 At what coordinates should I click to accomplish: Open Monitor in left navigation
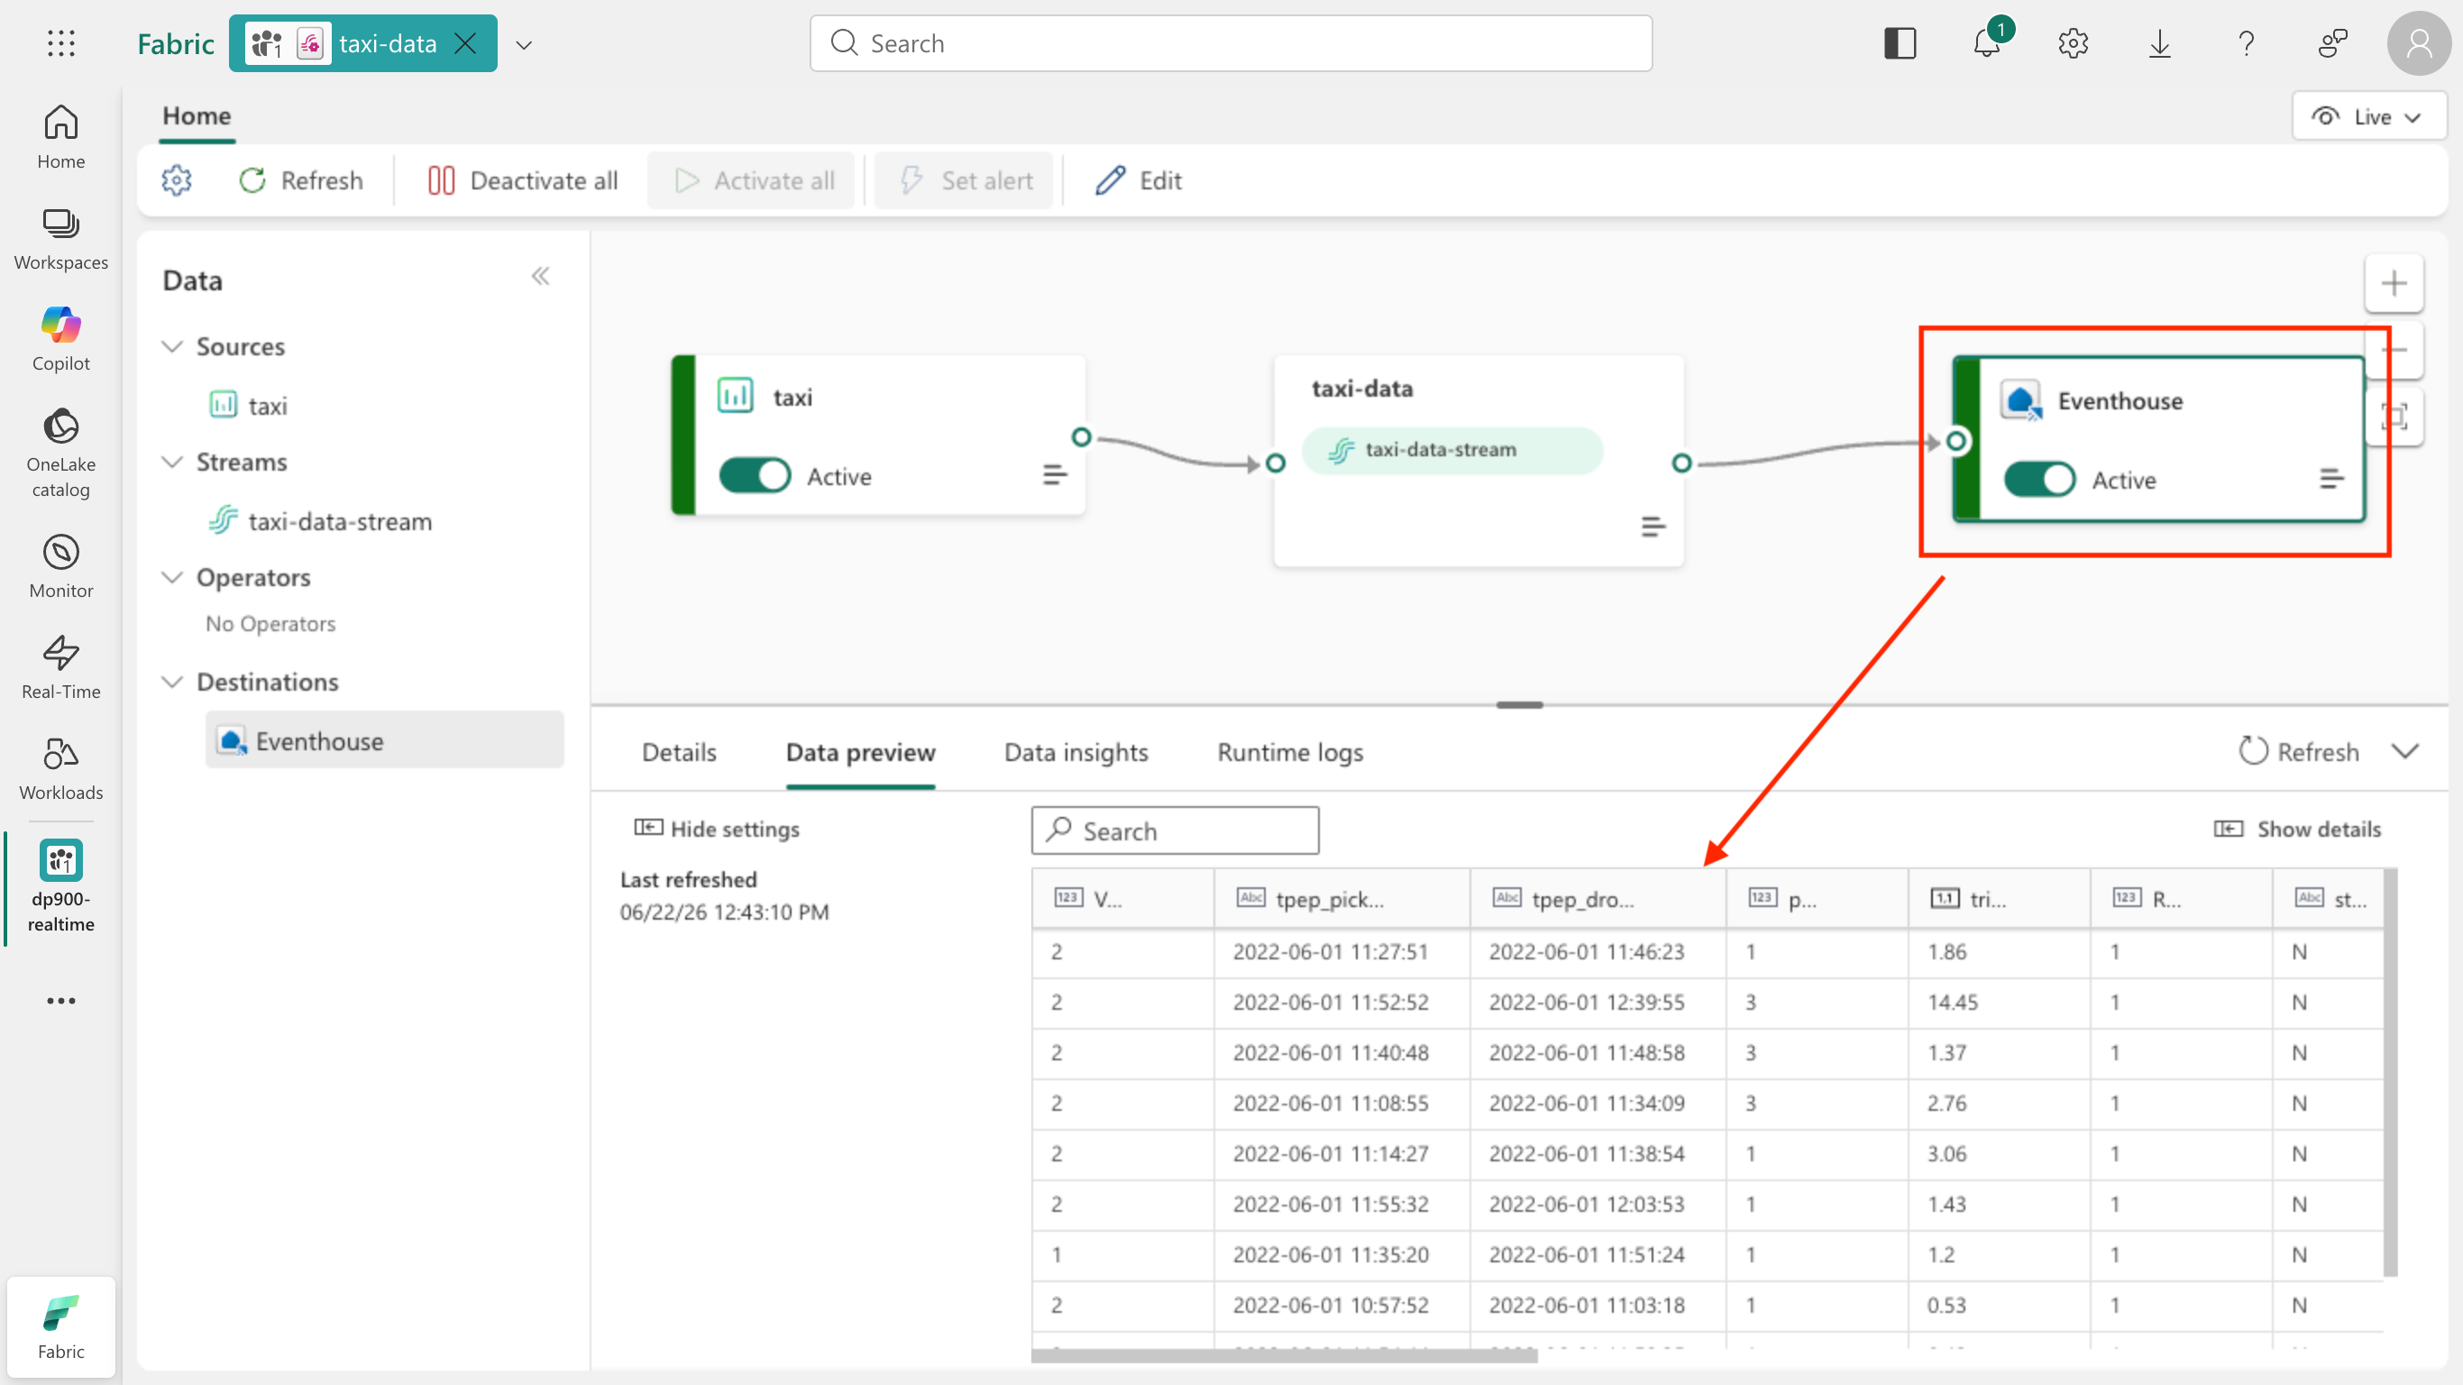tap(61, 566)
